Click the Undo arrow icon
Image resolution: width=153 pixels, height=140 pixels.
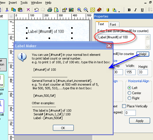pyautogui.click(x=37, y=10)
